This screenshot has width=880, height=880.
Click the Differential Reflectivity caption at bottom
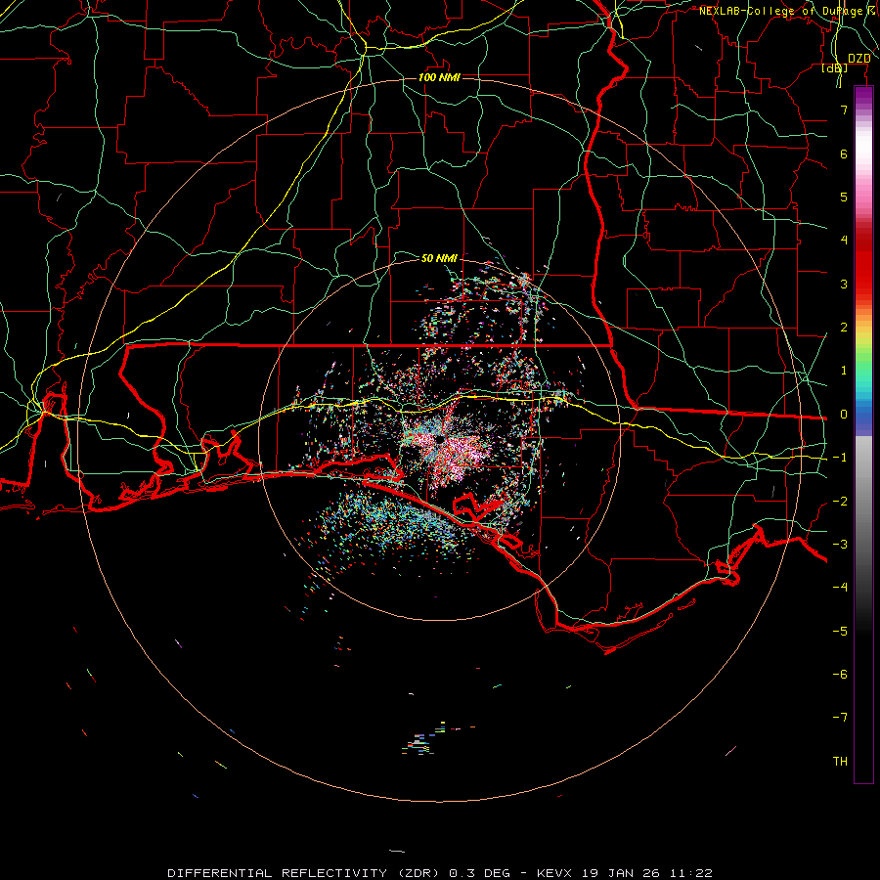[x=440, y=873]
